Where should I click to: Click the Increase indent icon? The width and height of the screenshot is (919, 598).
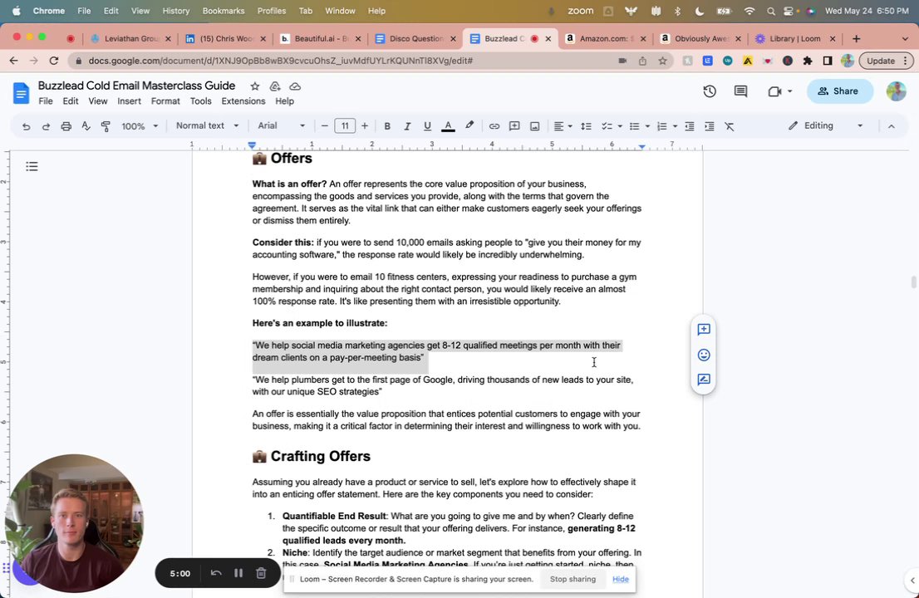[709, 126]
